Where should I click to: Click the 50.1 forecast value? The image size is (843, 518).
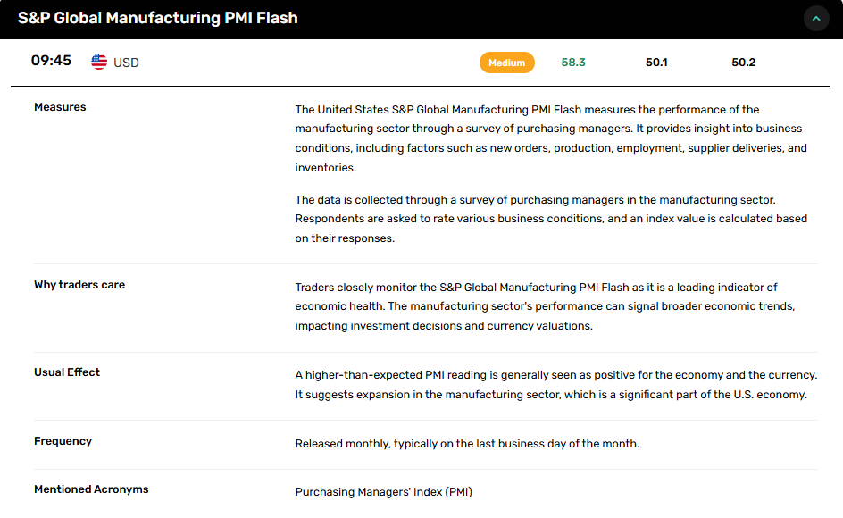(656, 63)
